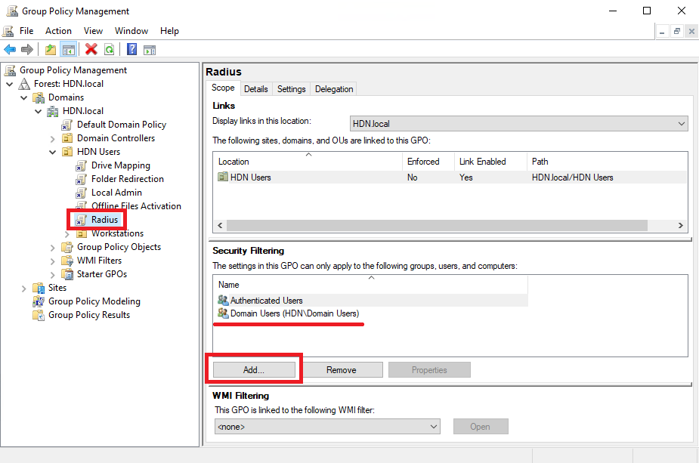Expand the Sites node
Image resolution: width=699 pixels, height=463 pixels.
tap(24, 289)
